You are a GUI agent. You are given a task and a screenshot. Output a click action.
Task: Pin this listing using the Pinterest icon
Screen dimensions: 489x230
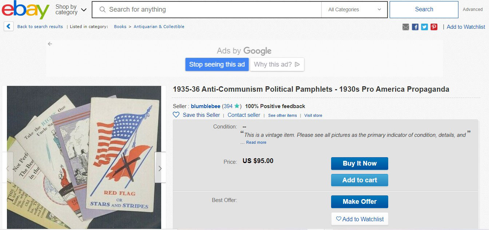tap(434, 27)
